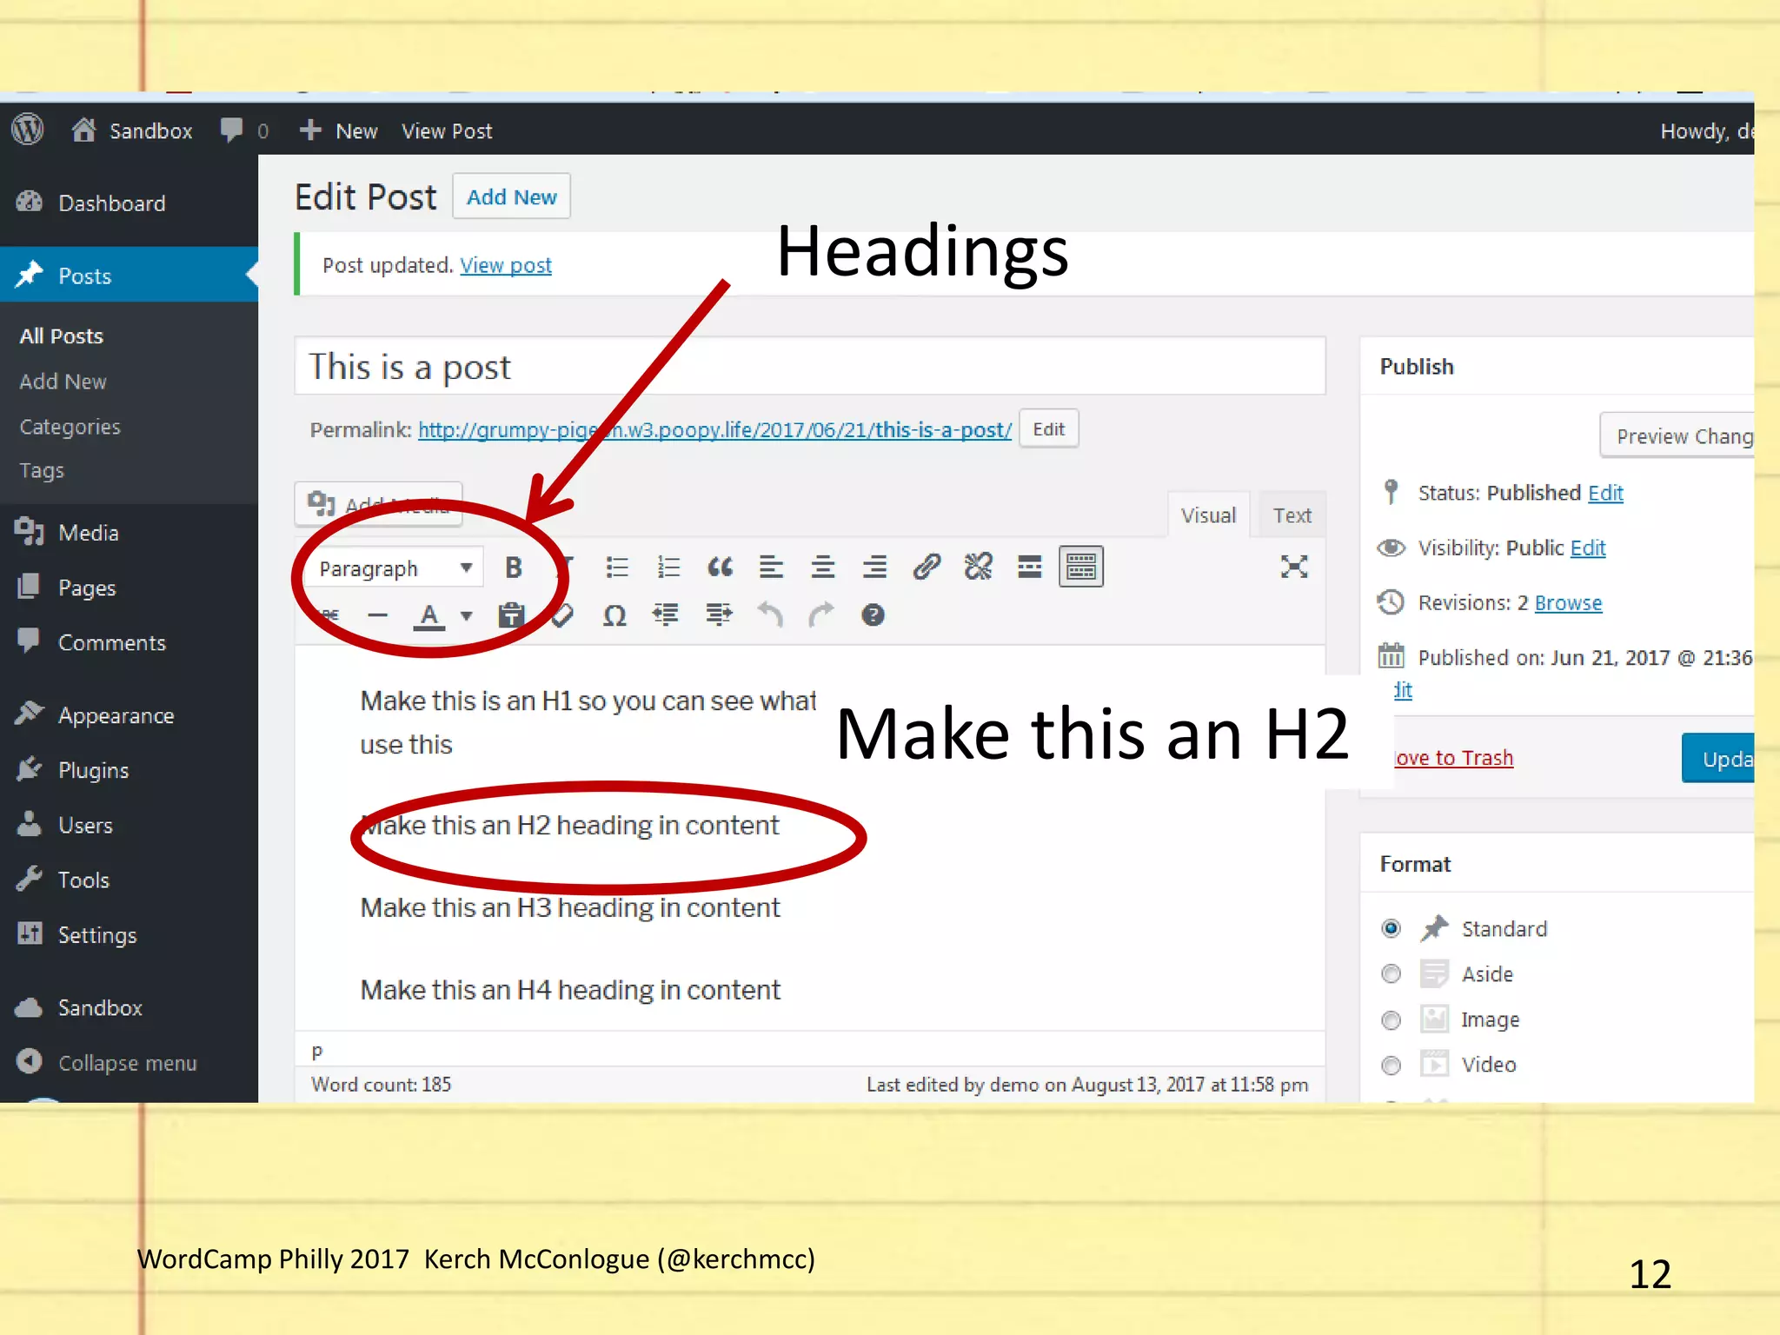Select the Aside post format

[1391, 973]
